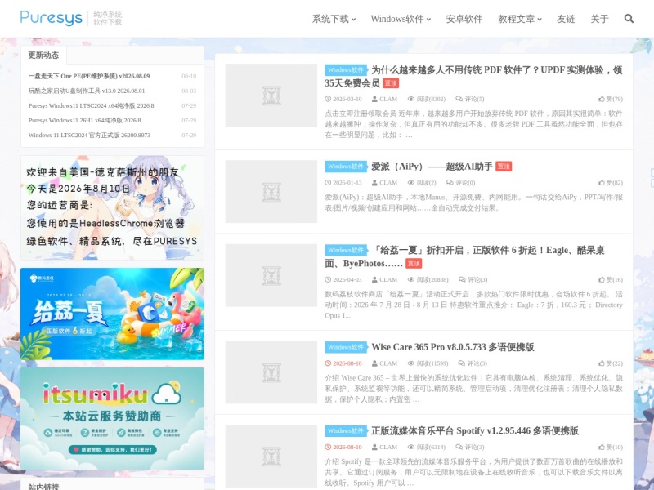Click the Wise Care 365 placeholder thumbnail
This screenshot has width=654, height=490.
271,372
